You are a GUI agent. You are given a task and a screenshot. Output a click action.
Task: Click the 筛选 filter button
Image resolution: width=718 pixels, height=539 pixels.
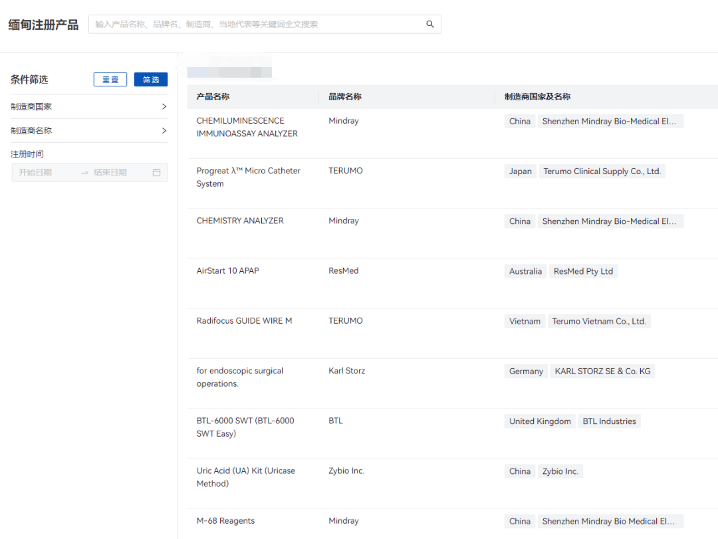click(x=151, y=79)
